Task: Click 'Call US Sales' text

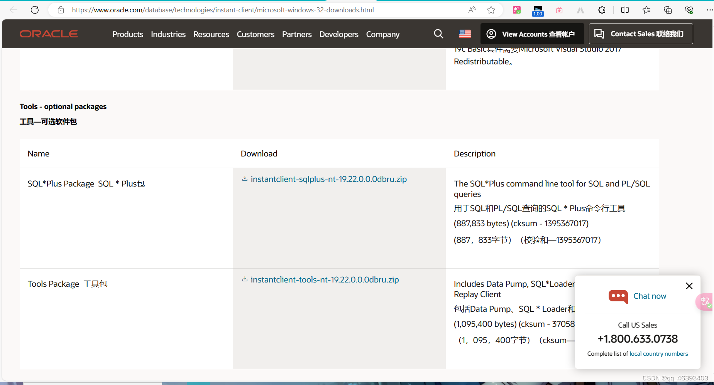Action: [x=638, y=325]
